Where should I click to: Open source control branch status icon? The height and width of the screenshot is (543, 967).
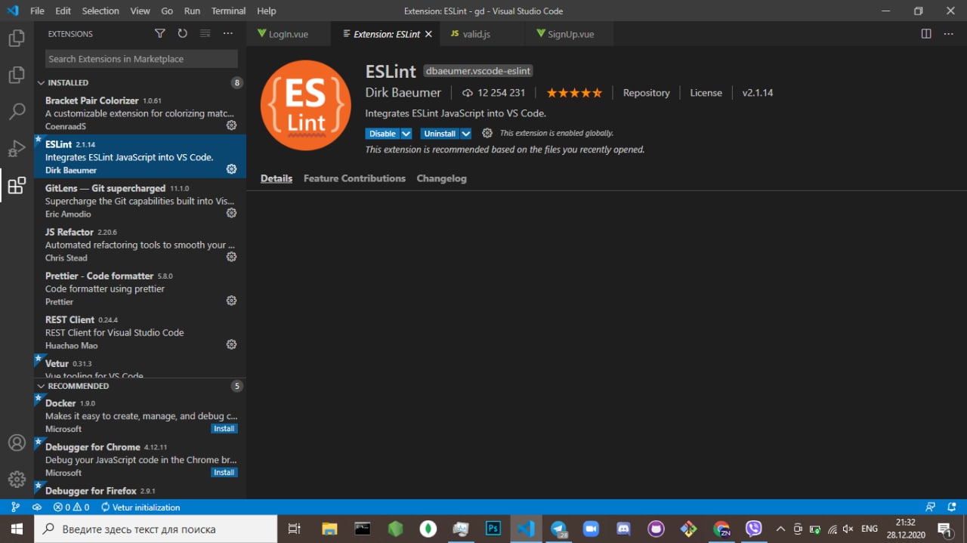(15, 508)
